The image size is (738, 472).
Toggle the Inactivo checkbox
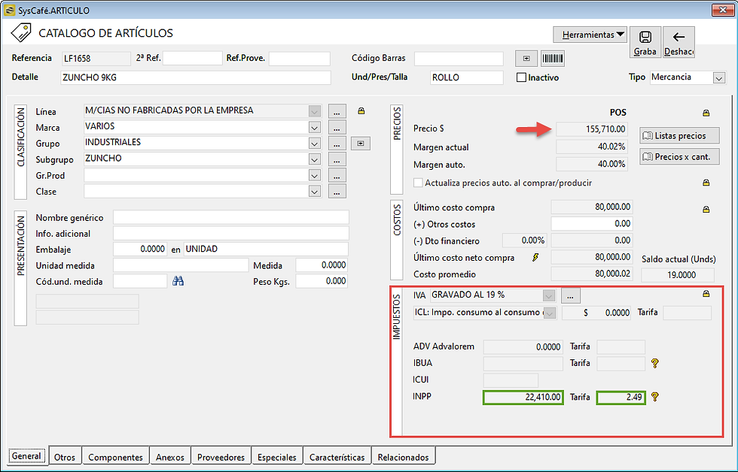[521, 77]
